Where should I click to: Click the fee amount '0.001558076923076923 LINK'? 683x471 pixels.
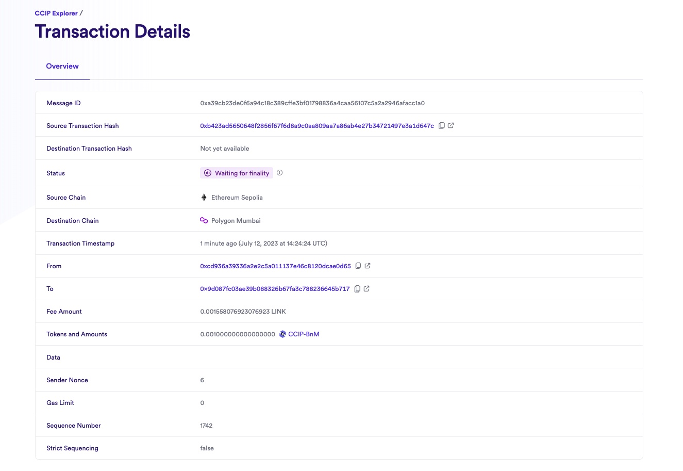pos(243,311)
